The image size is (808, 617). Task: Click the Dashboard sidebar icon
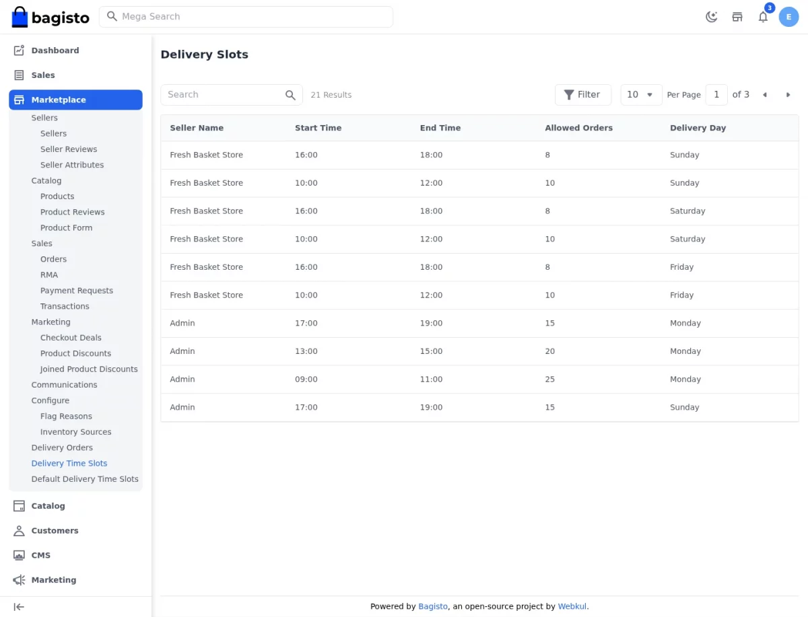19,50
